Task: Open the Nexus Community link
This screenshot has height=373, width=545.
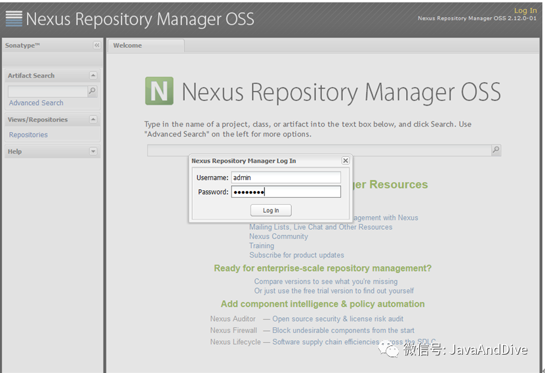Action: tap(279, 236)
